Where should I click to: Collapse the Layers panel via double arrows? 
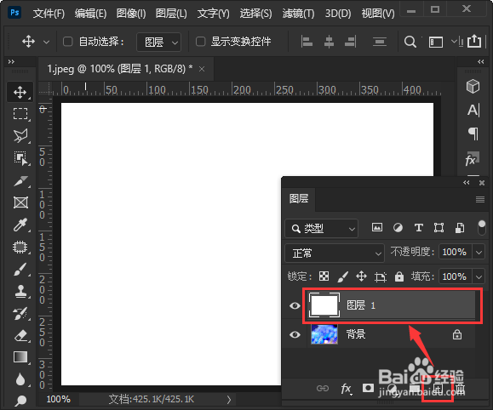pyautogui.click(x=467, y=183)
